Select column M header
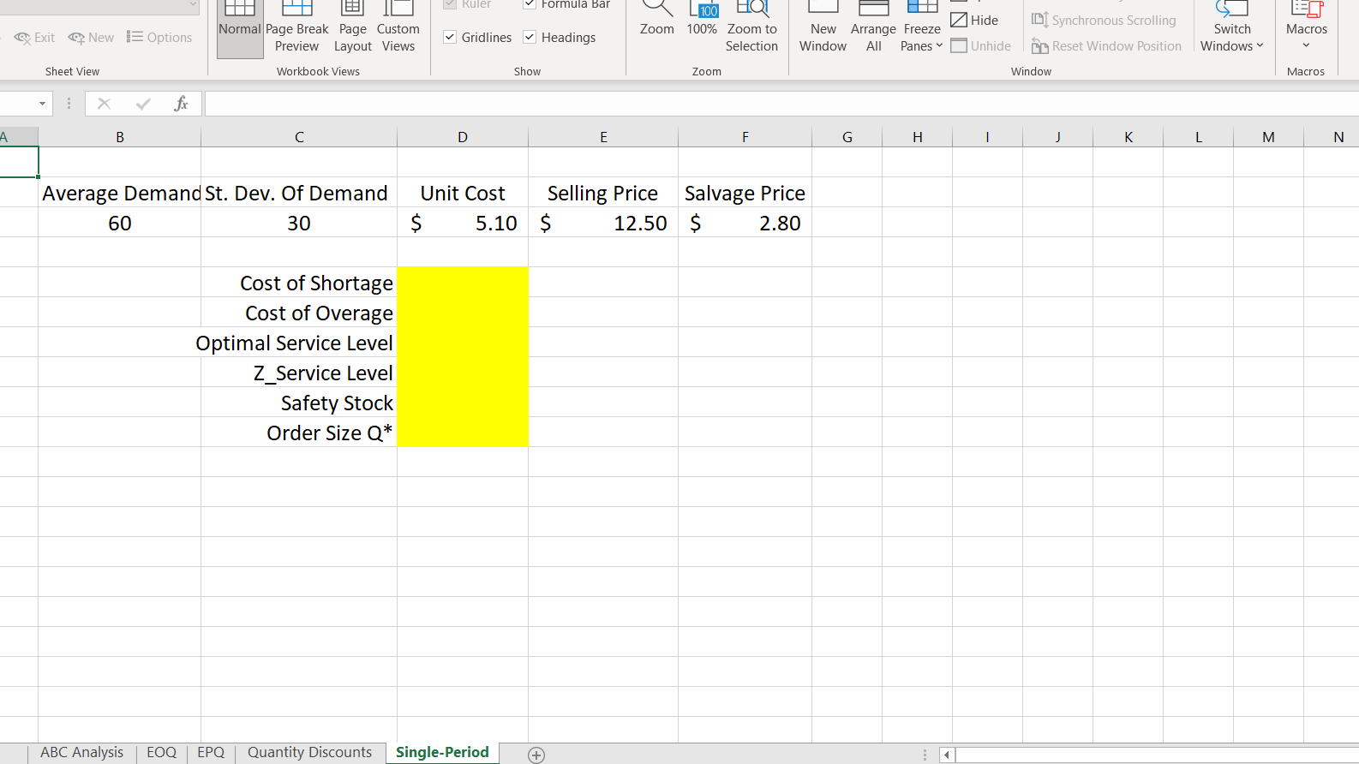 click(1268, 137)
